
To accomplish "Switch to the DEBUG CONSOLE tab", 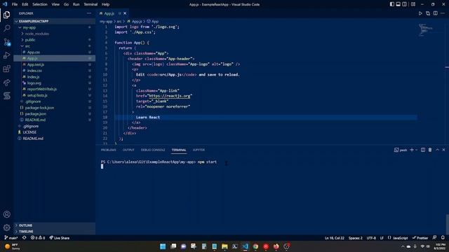I will tap(153, 150).
